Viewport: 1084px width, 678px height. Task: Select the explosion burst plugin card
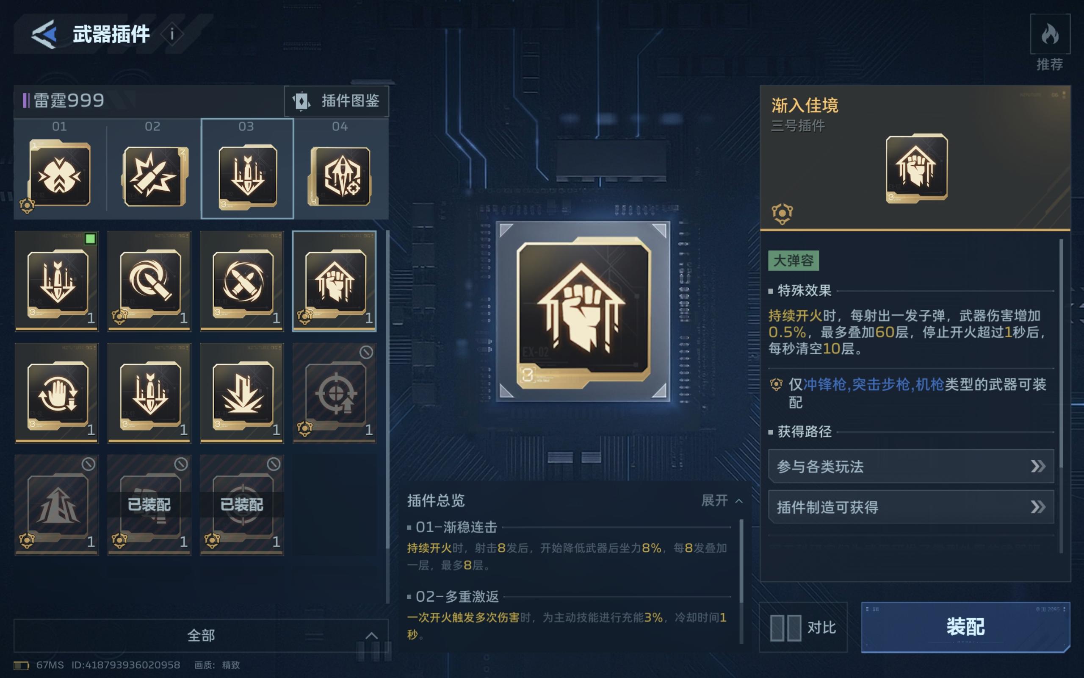click(x=242, y=393)
